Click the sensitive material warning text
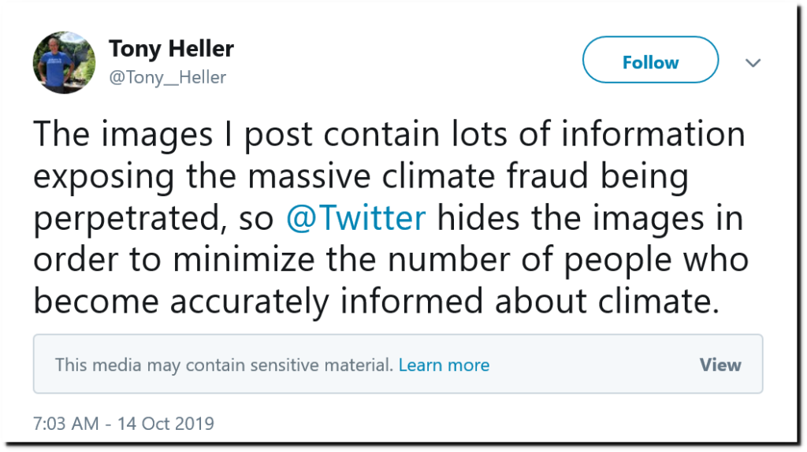 [x=223, y=365]
